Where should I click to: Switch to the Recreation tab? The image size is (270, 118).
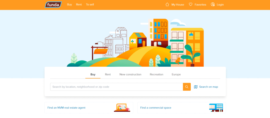[x=156, y=75]
